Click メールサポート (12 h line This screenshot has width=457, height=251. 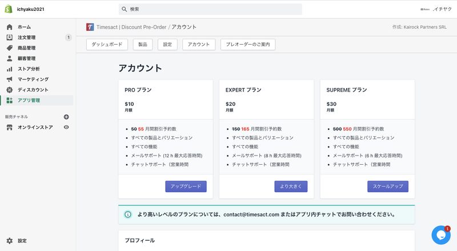click(x=167, y=156)
